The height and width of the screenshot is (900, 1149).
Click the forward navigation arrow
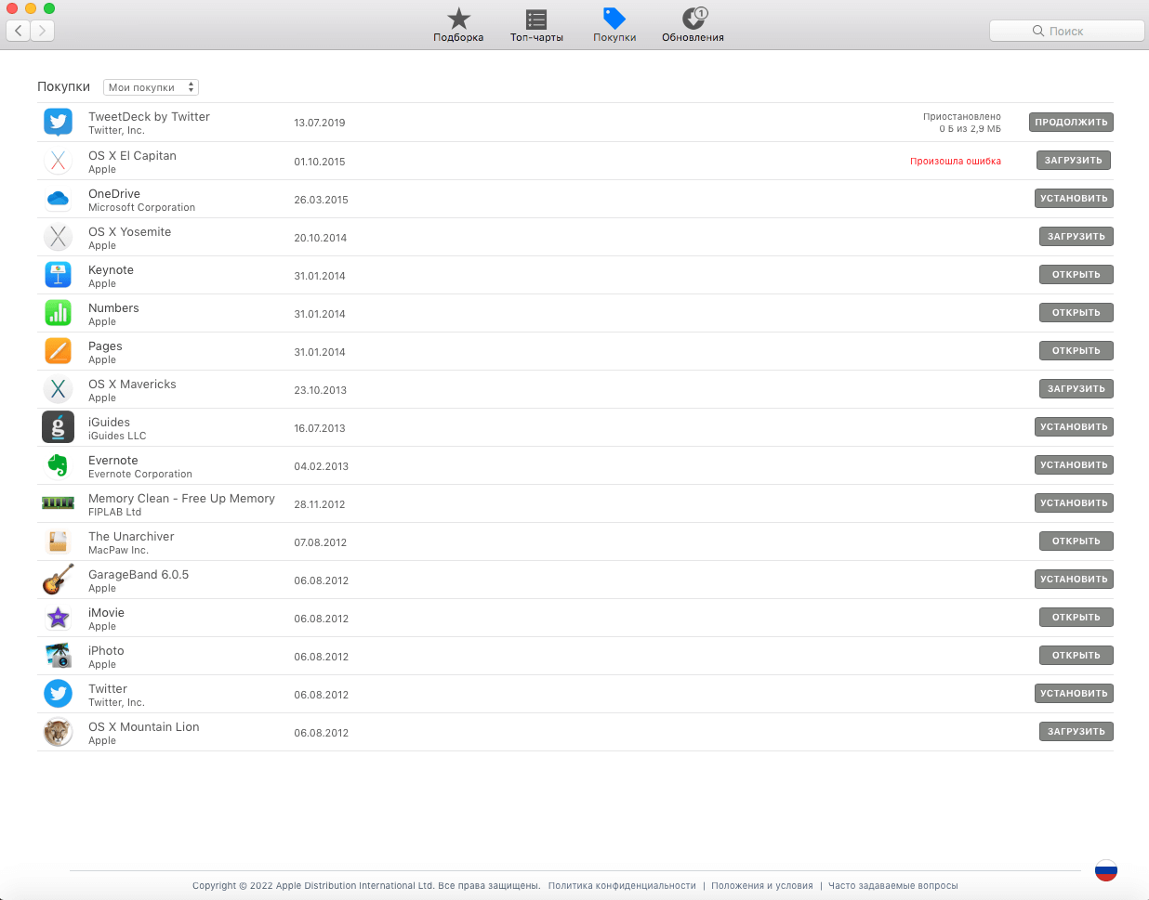click(41, 31)
